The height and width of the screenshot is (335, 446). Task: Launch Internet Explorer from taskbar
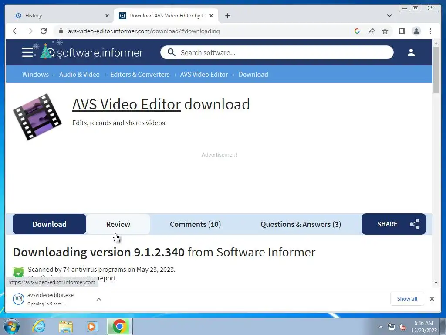point(39,326)
